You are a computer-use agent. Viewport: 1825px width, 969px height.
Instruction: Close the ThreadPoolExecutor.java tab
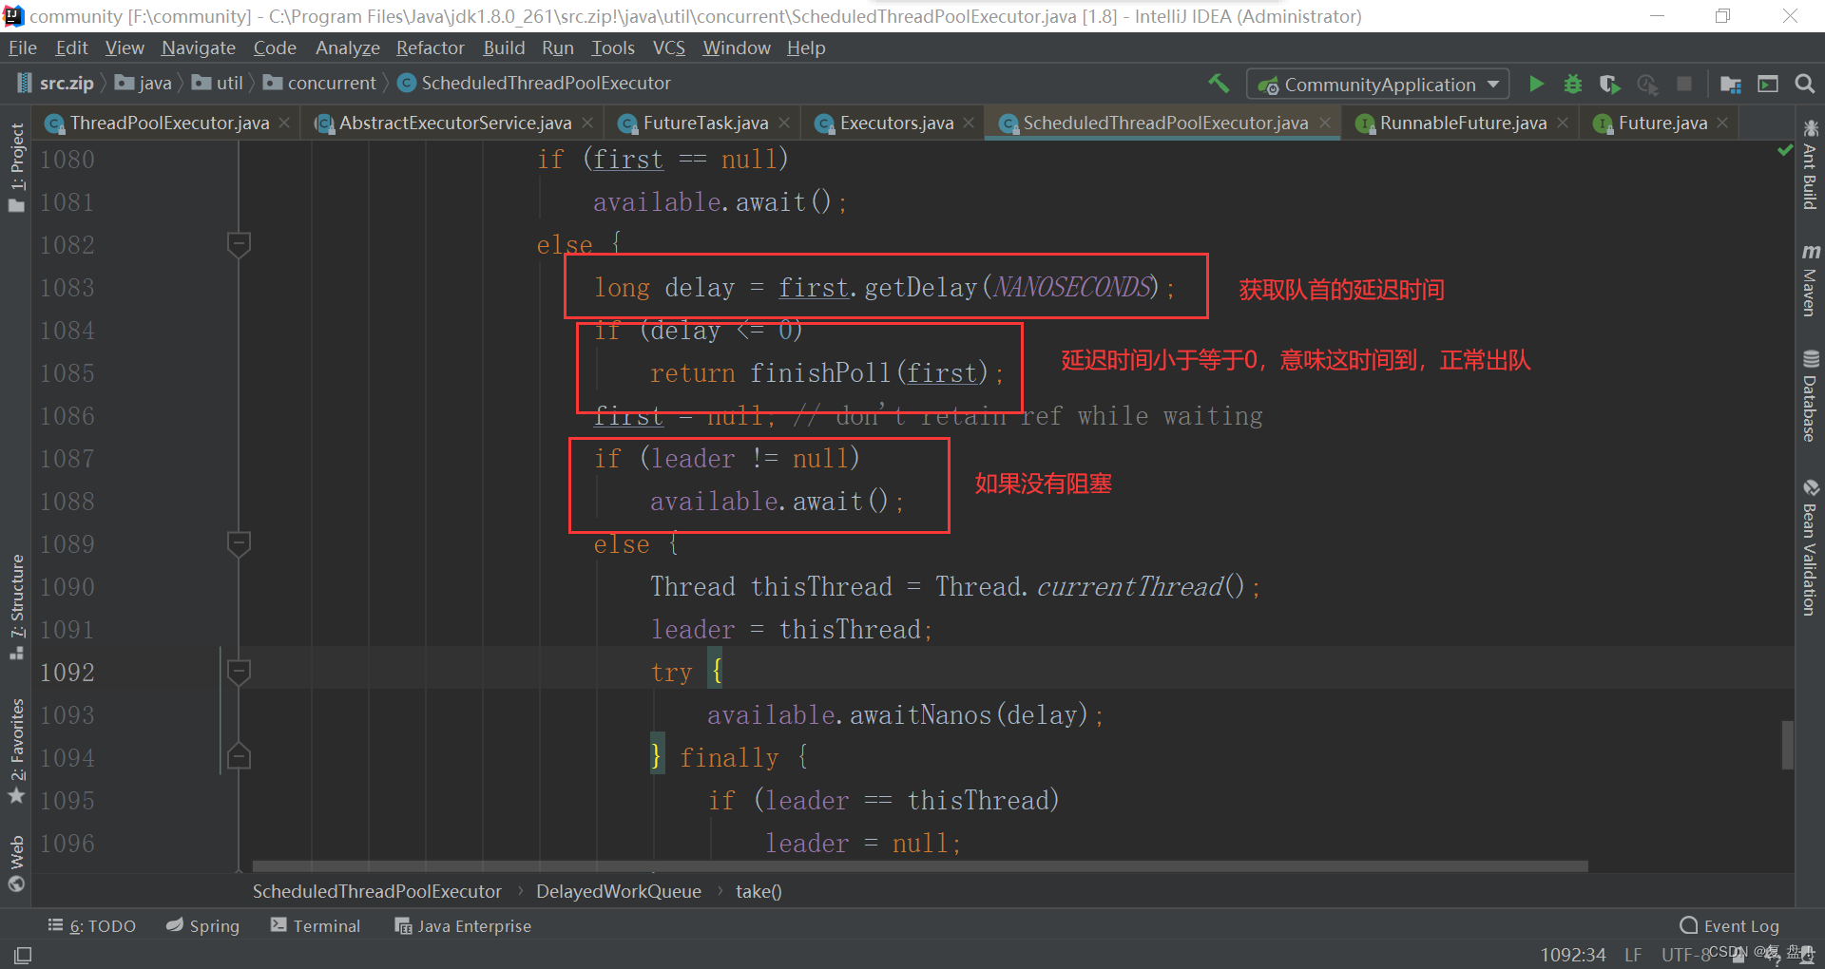pos(285,123)
